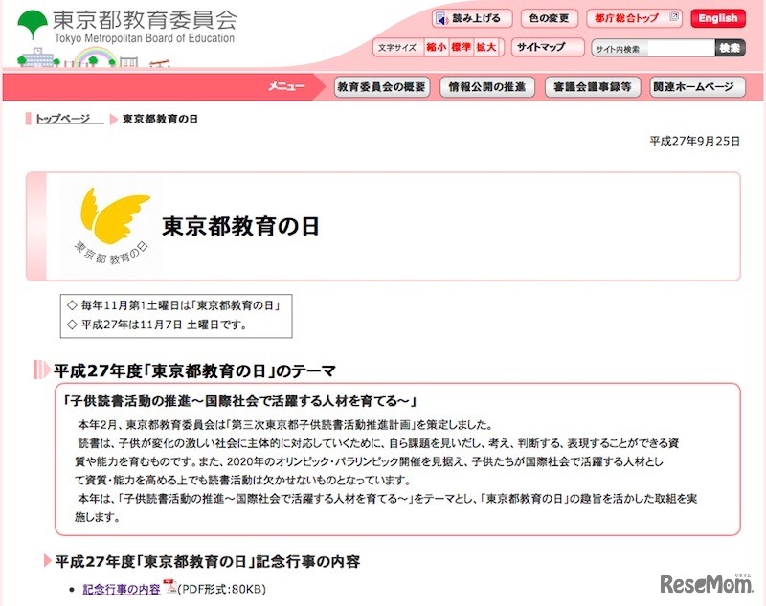Open the サイトマップ page
The height and width of the screenshot is (606, 766).
548,47
